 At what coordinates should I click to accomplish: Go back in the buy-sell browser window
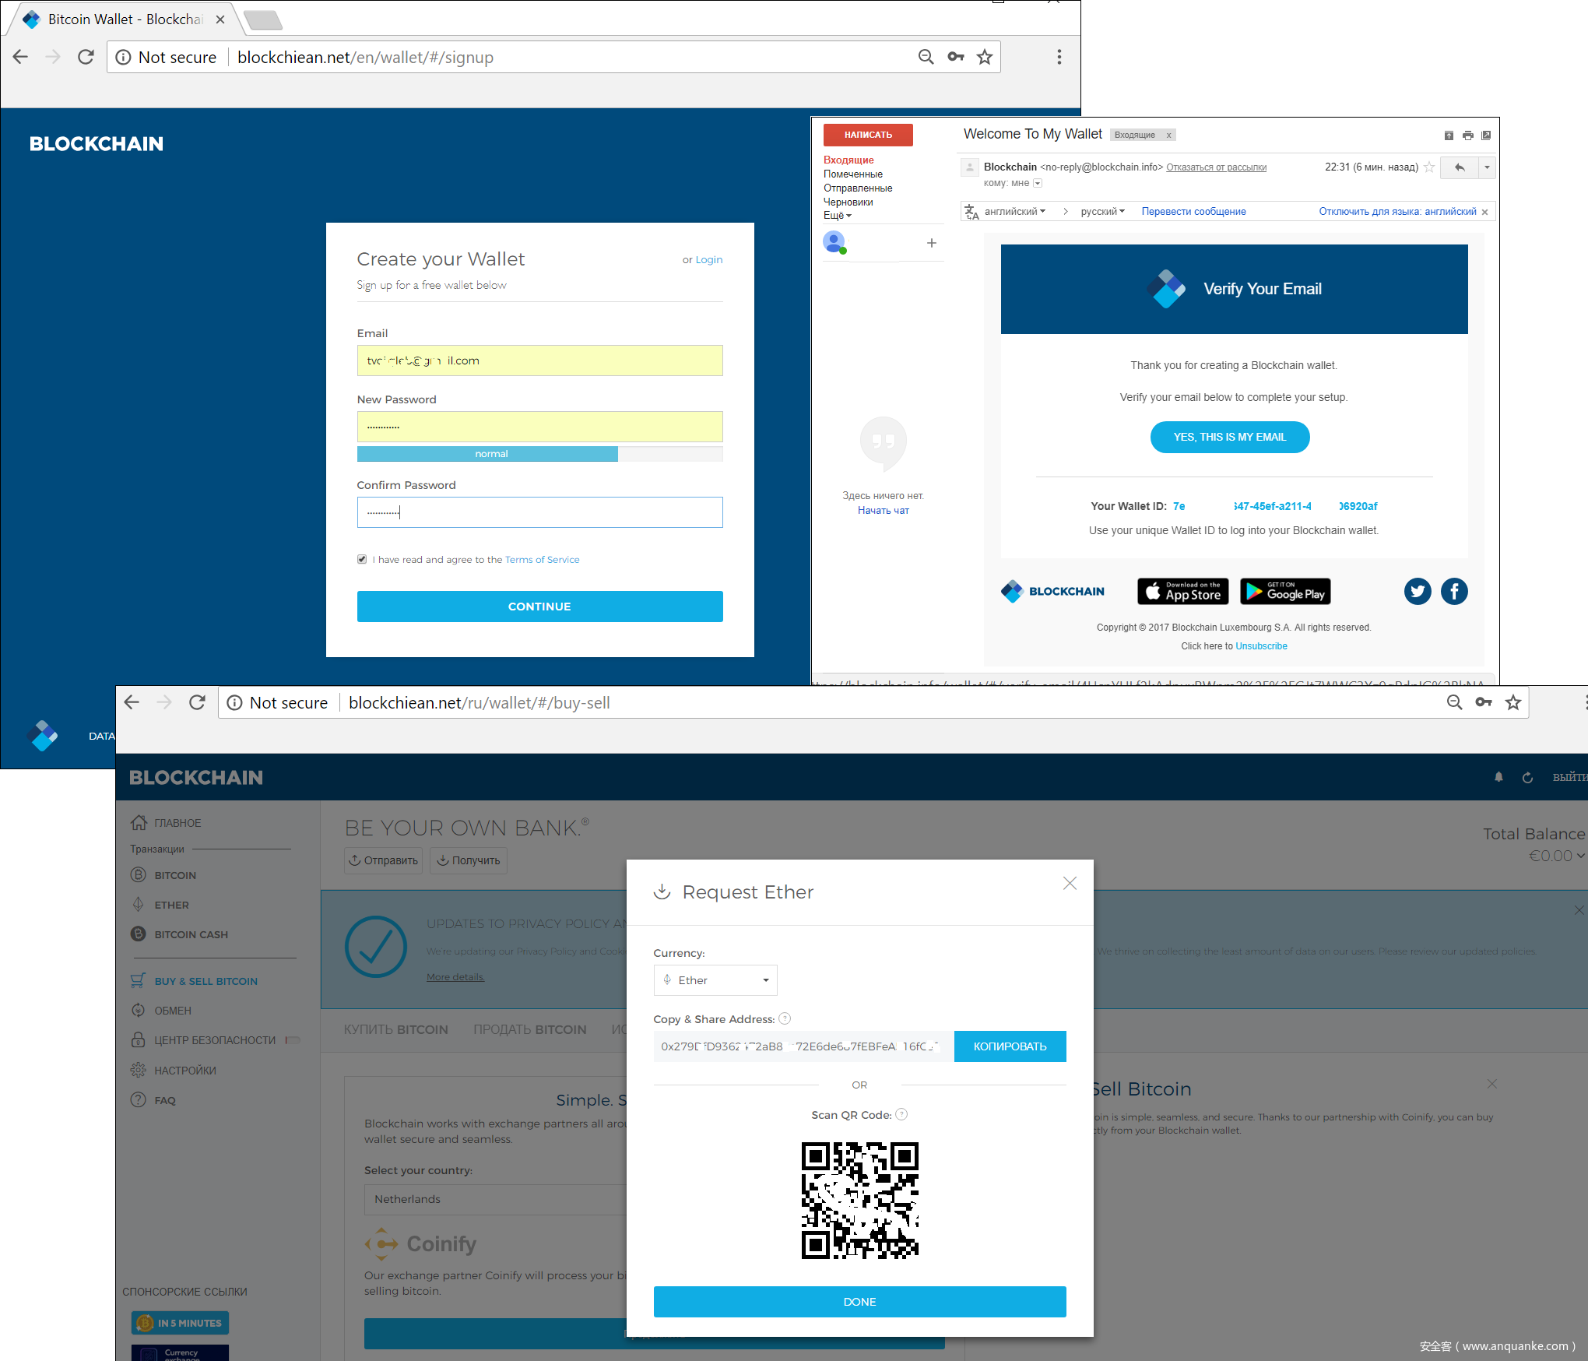pyautogui.click(x=132, y=702)
